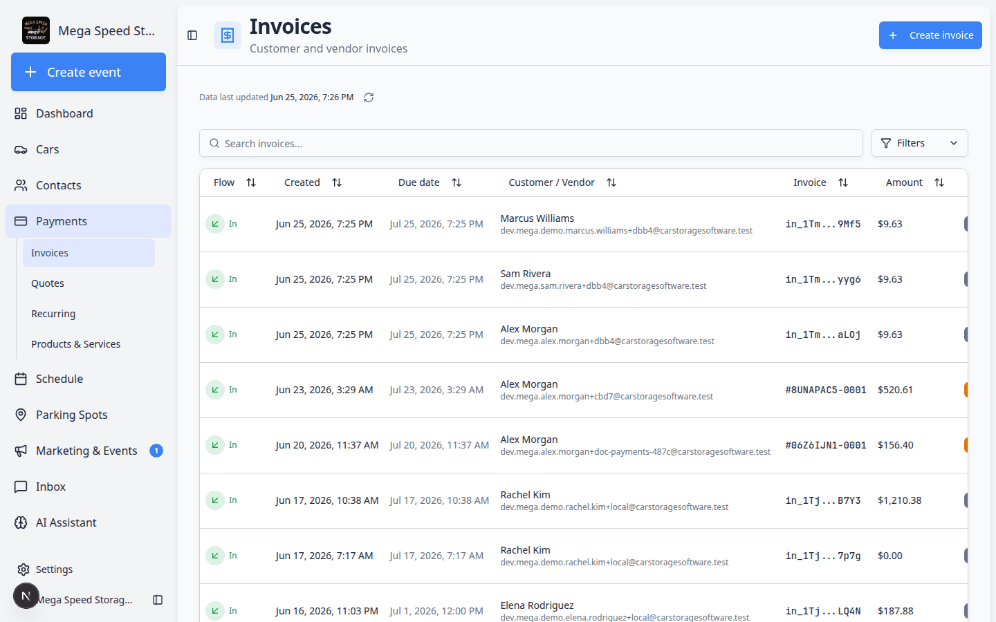Click the Parking Spots pin icon

[x=21, y=415]
